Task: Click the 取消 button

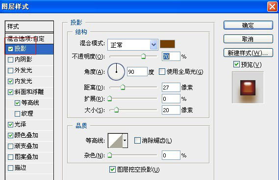Action: [x=248, y=39]
